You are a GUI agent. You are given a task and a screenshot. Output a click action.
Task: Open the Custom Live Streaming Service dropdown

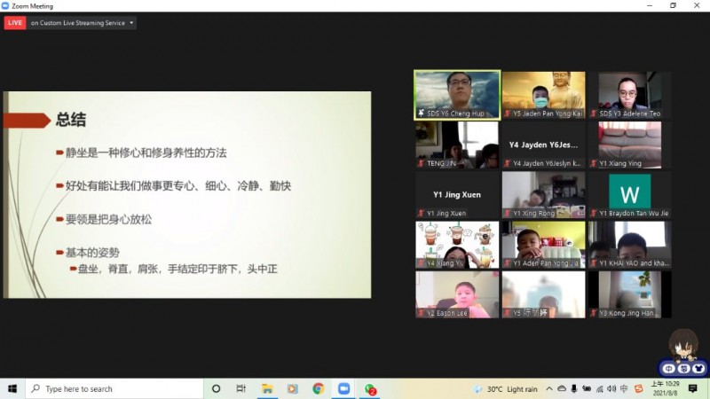pyautogui.click(x=82, y=23)
